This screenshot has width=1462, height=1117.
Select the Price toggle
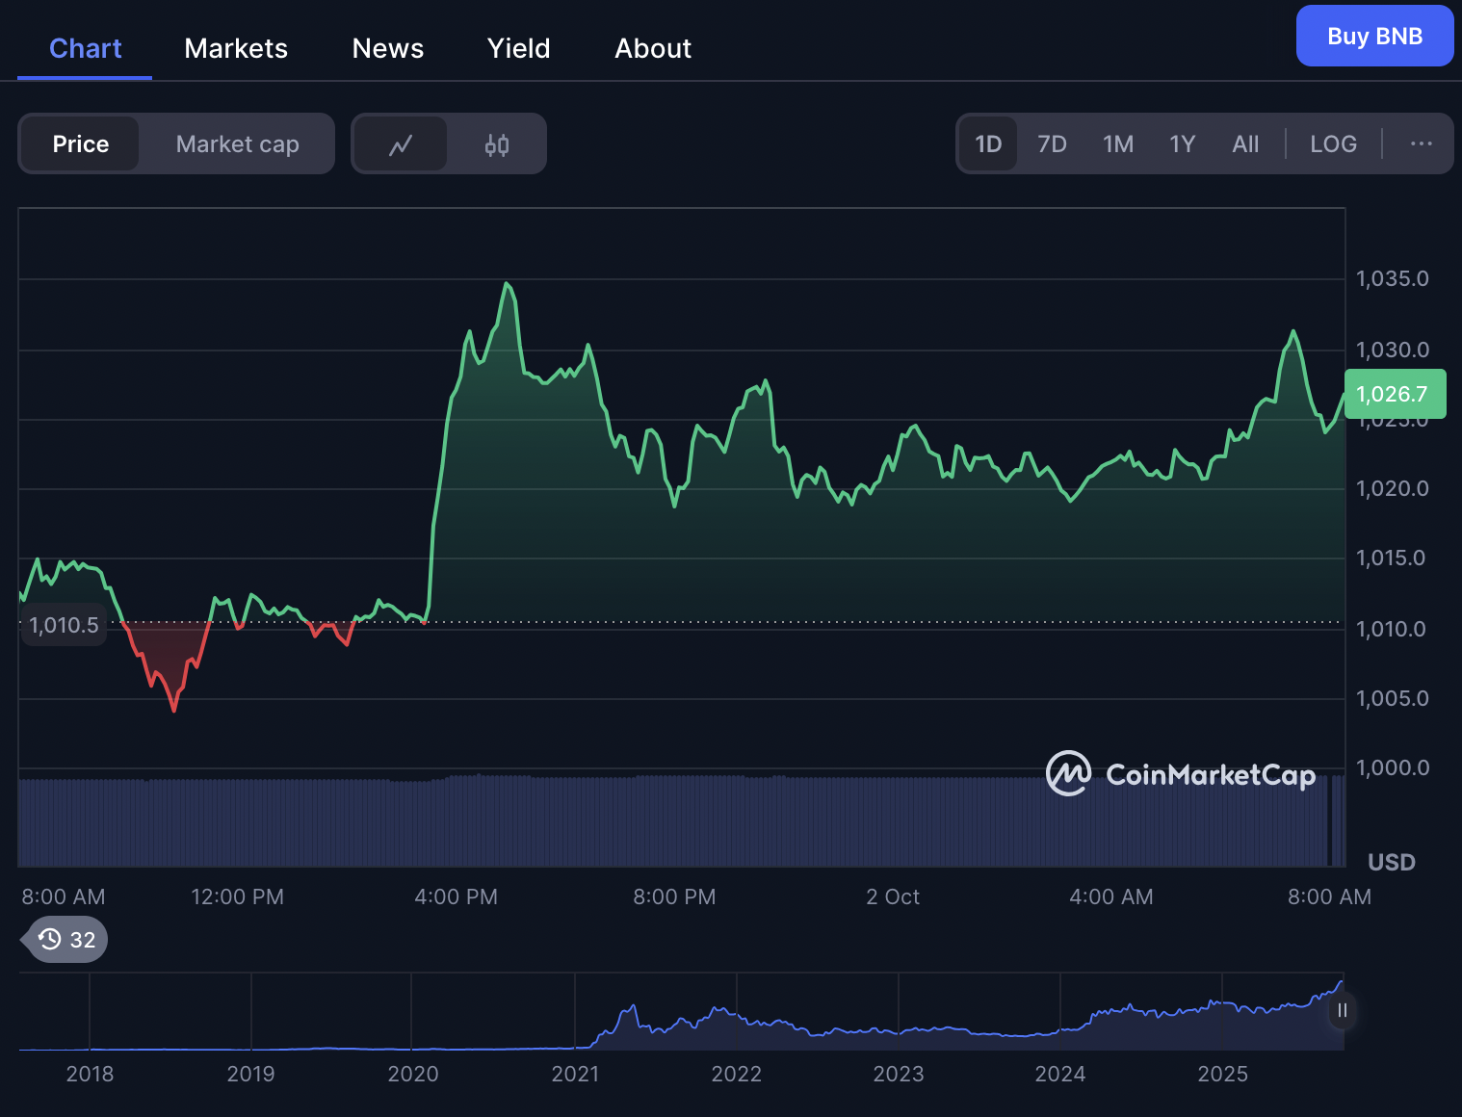pos(81,144)
